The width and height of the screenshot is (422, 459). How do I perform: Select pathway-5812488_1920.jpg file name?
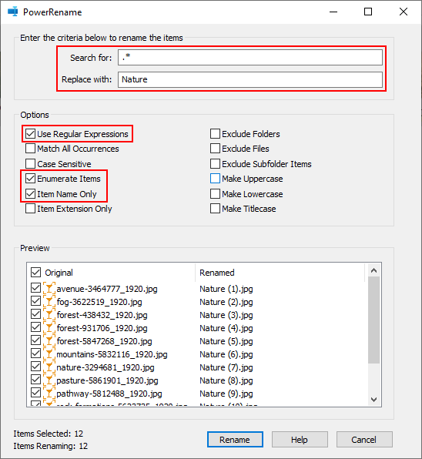coord(109,394)
